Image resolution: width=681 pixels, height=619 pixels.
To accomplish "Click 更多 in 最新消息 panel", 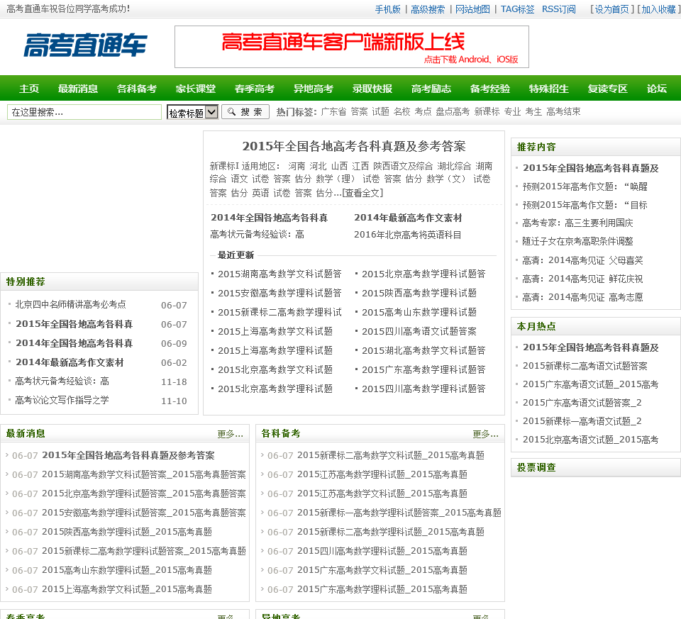I will pos(230,434).
